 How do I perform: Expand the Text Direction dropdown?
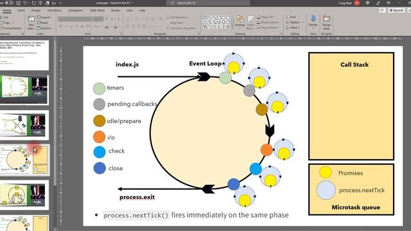(177, 17)
